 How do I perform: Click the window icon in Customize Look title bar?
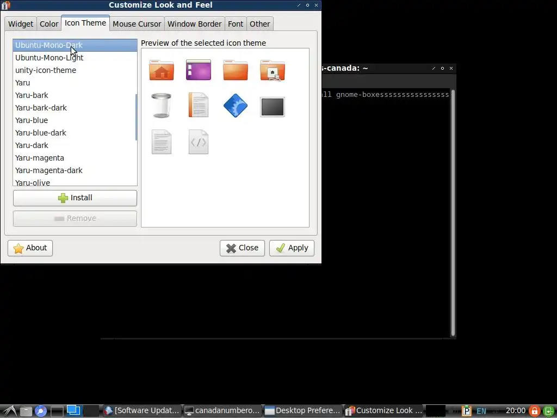click(x=5, y=5)
